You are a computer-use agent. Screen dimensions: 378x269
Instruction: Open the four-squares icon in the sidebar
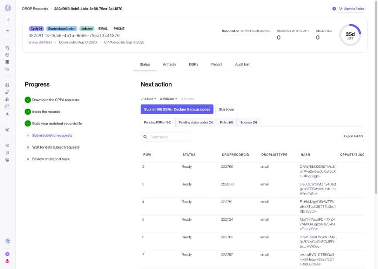pos(7,85)
